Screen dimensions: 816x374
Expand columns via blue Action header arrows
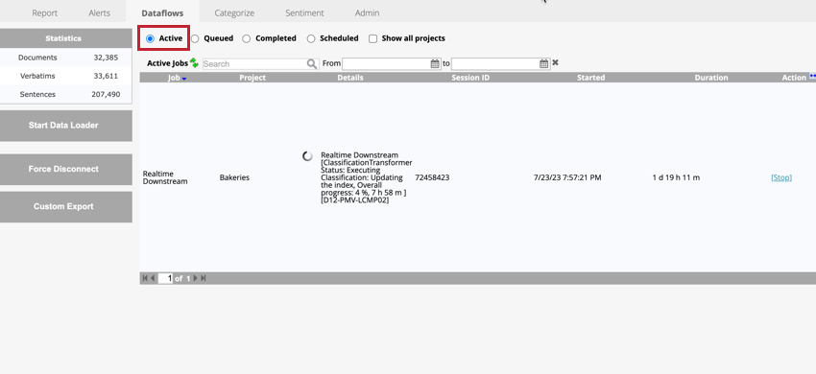click(812, 77)
